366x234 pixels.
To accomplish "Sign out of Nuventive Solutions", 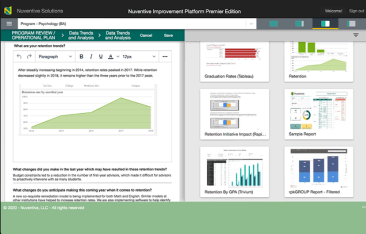I will pyautogui.click(x=356, y=11).
